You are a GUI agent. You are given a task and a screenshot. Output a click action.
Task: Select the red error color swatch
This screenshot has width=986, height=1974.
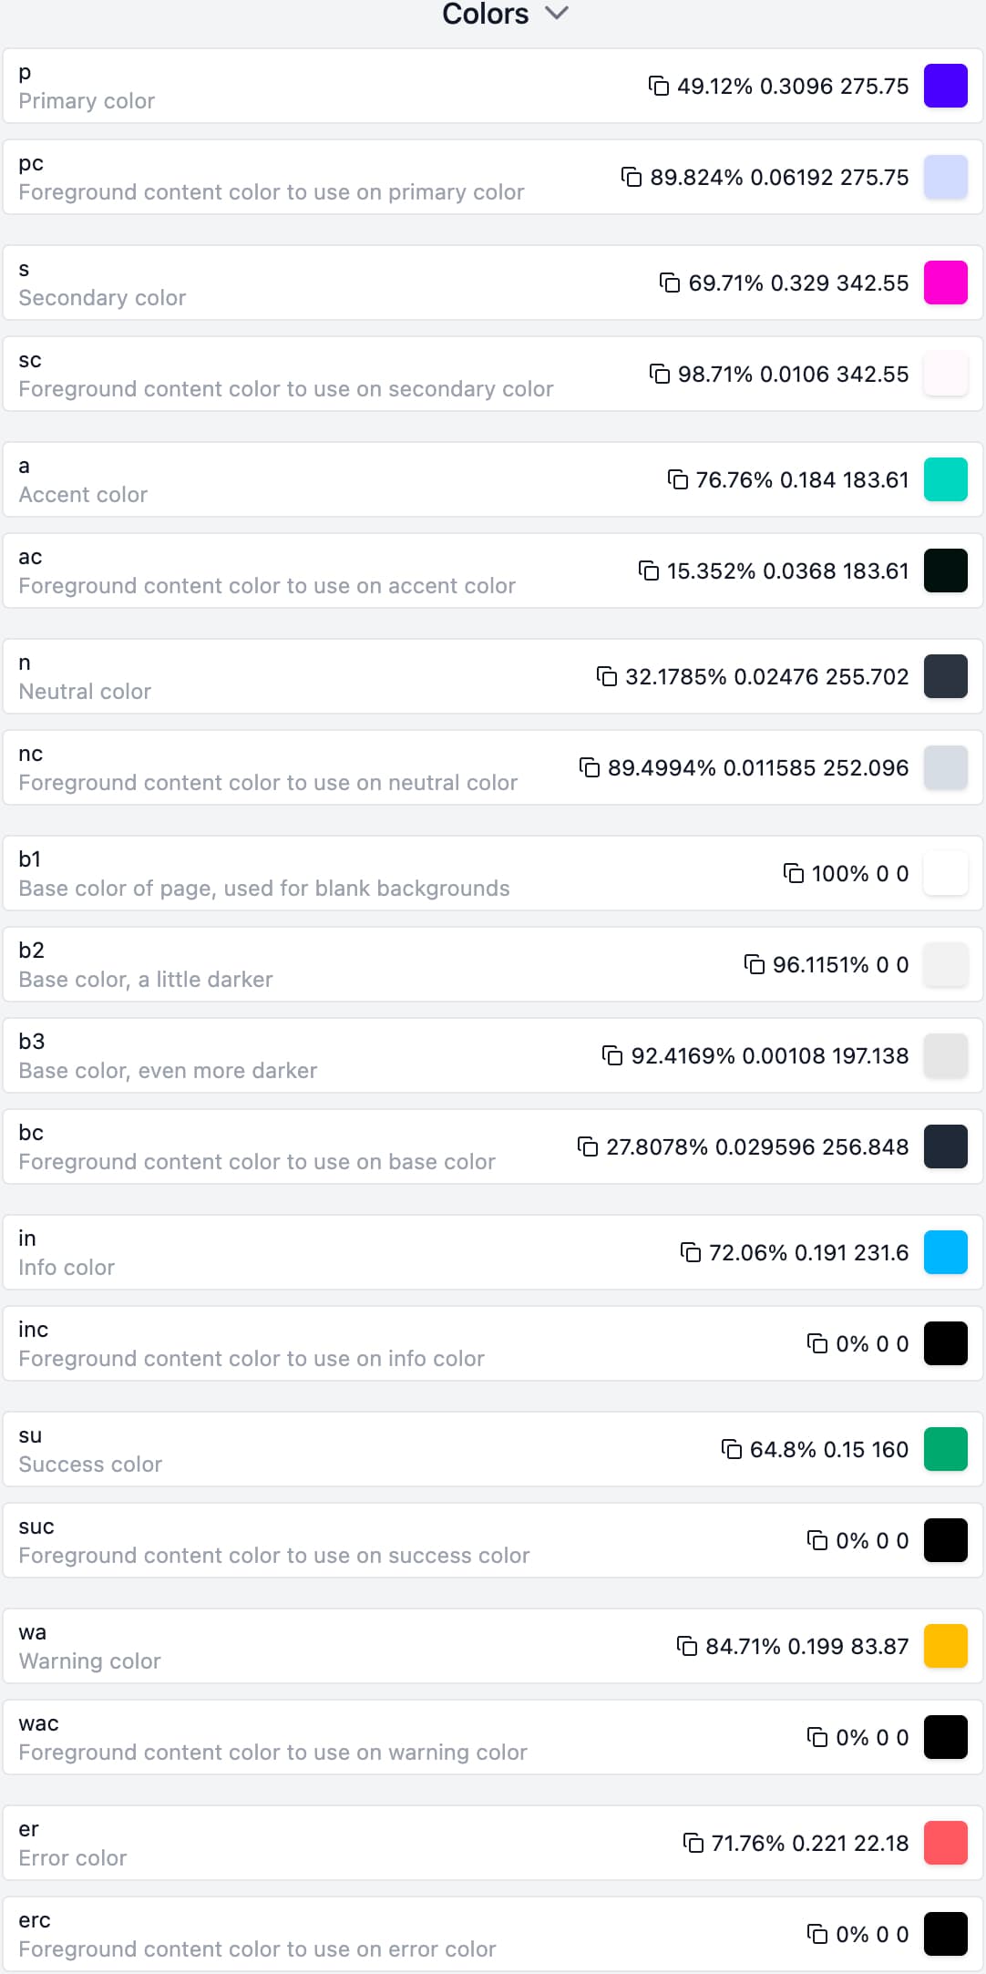click(946, 1843)
